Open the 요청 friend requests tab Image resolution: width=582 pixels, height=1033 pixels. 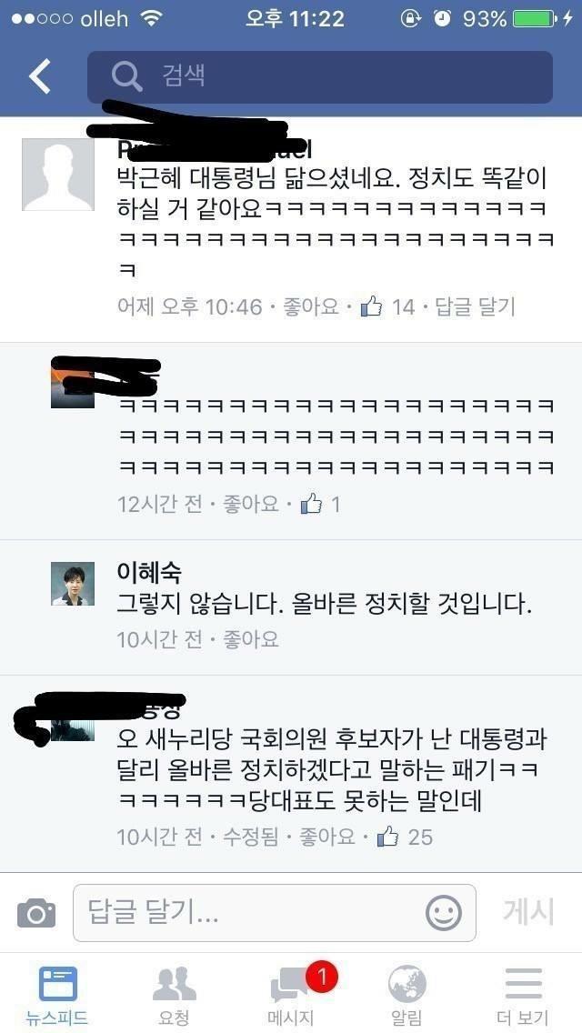(x=174, y=996)
